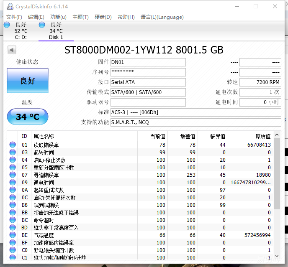This screenshot has height=267, width=288.
Task: Click the status icon for BF 加速度感应错误率
Action: tap(13, 242)
